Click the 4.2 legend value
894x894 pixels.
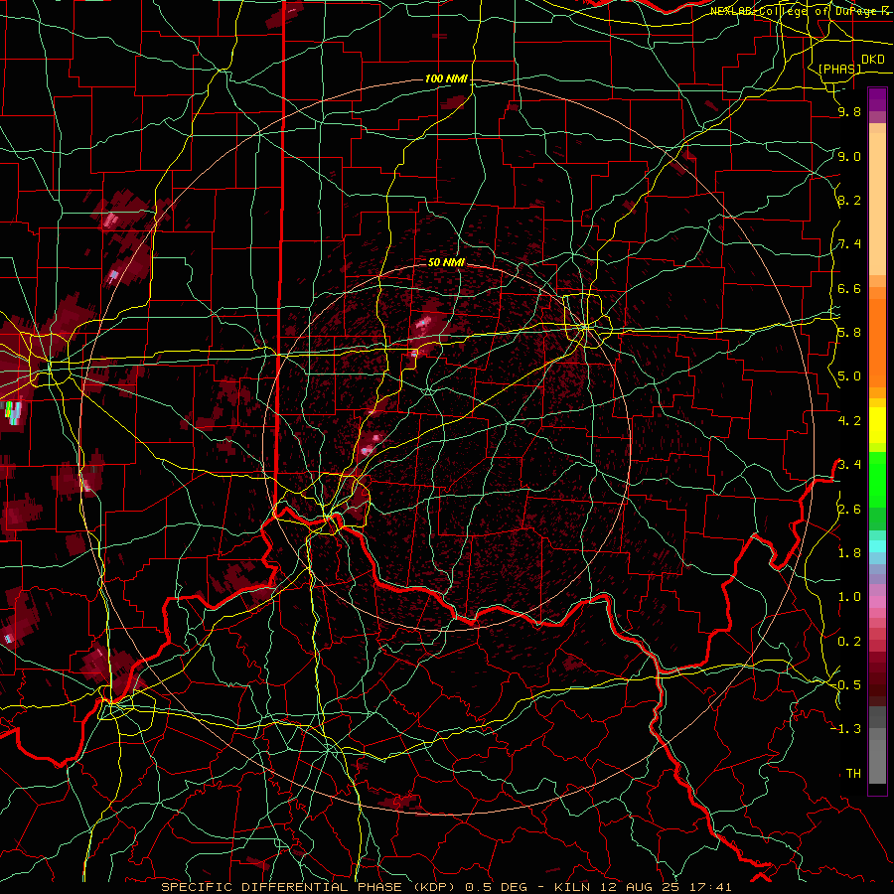(x=849, y=420)
